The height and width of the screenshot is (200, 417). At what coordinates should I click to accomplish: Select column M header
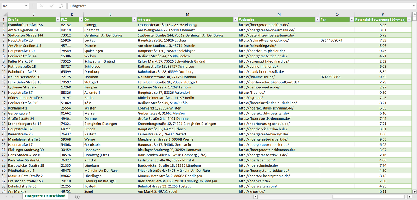(x=188, y=14)
